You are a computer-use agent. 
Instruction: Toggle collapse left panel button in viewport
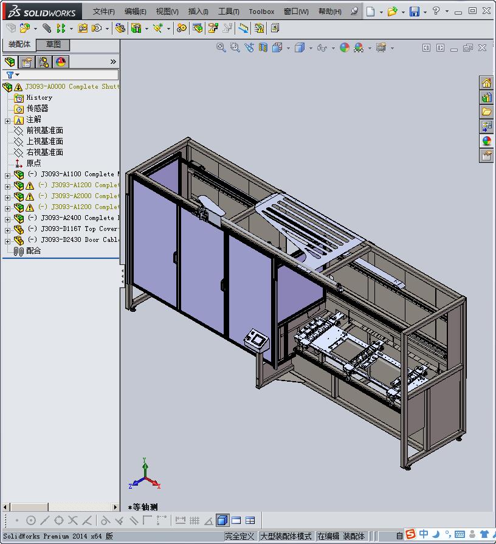tap(426, 48)
